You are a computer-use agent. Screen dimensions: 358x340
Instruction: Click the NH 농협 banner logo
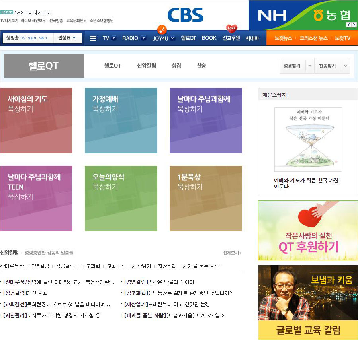pyautogui.click(x=303, y=15)
